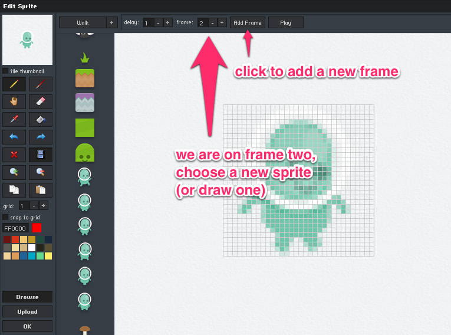Click the clipboard paste icon
The width and height of the screenshot is (451, 335).
(x=41, y=190)
